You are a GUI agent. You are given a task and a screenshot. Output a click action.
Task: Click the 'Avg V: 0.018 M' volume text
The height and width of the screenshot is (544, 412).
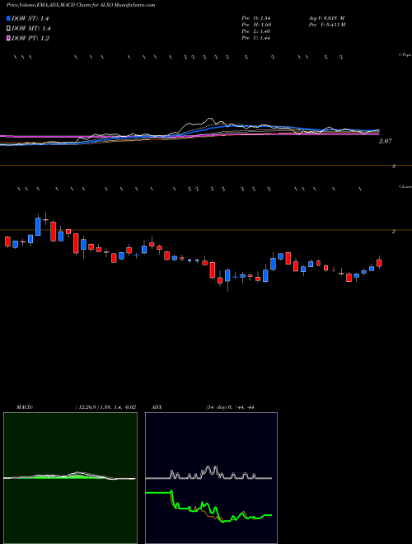point(326,18)
